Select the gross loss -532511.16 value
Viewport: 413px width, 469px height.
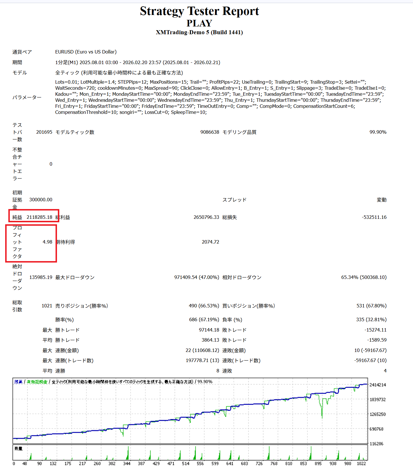pos(374,217)
